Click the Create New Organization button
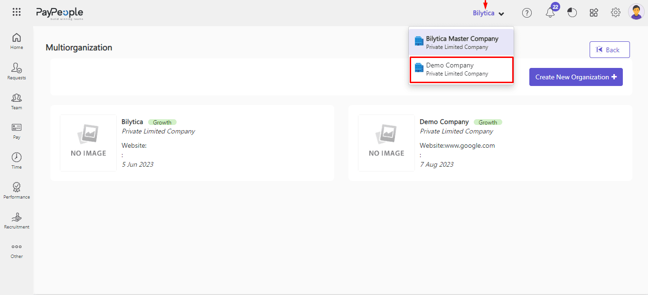 pos(575,77)
